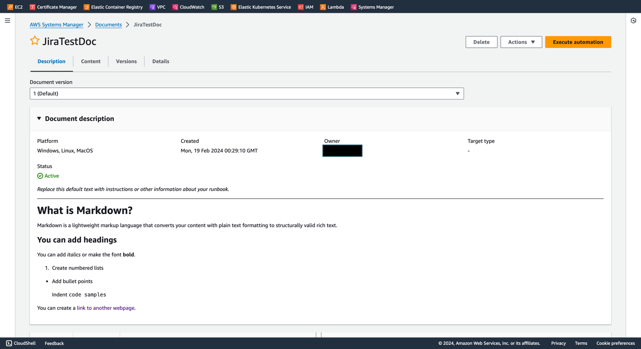641x349 pixels.
Task: Click the Status label
Action: (x=45, y=166)
